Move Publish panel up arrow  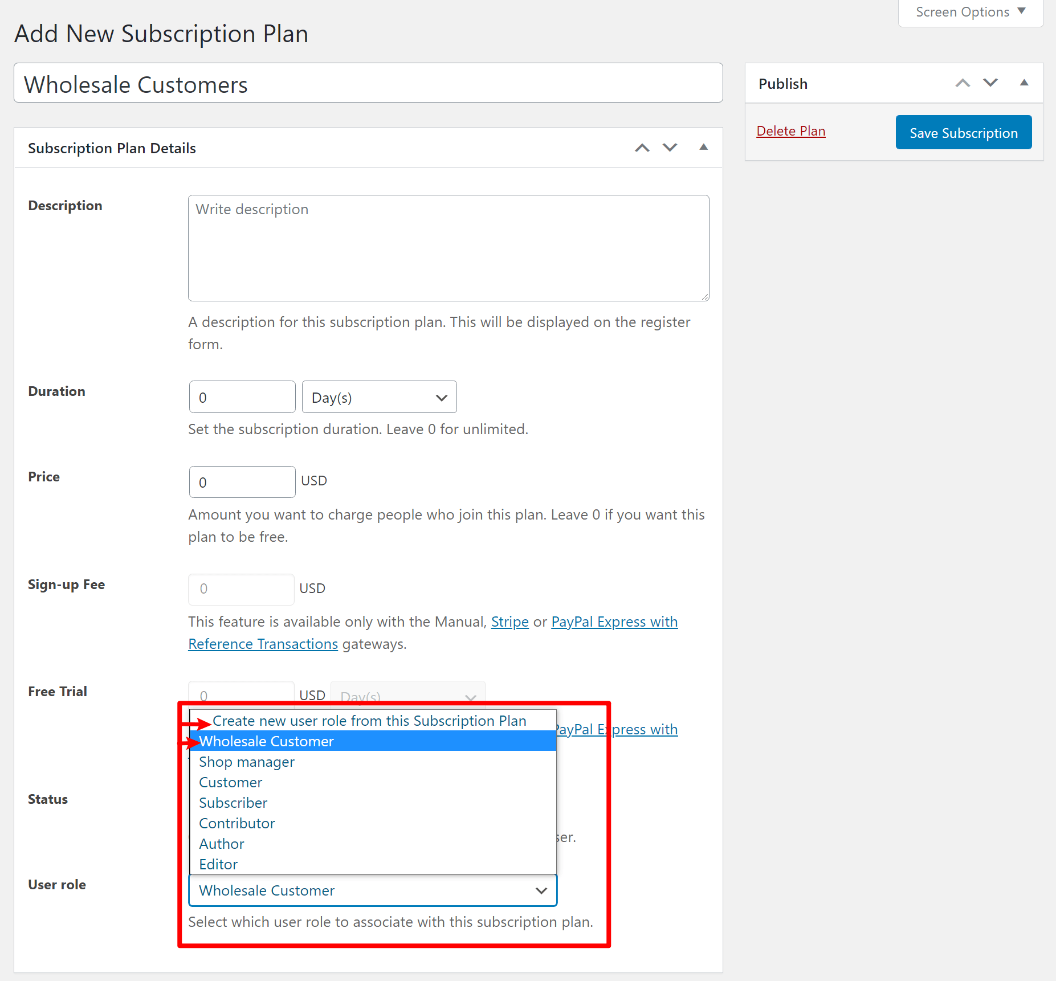[x=963, y=83]
